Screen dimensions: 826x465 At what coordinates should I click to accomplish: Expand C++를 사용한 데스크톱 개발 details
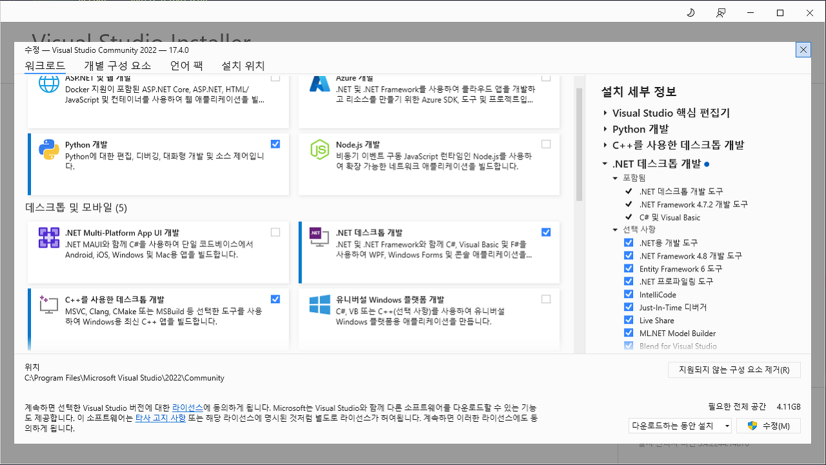click(x=605, y=145)
